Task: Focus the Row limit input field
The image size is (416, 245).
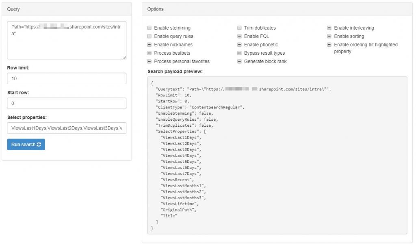Action: pyautogui.click(x=67, y=79)
